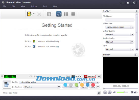Open the Split 'No Split' dropdown
The height and width of the screenshot is (100, 139).
120,49
